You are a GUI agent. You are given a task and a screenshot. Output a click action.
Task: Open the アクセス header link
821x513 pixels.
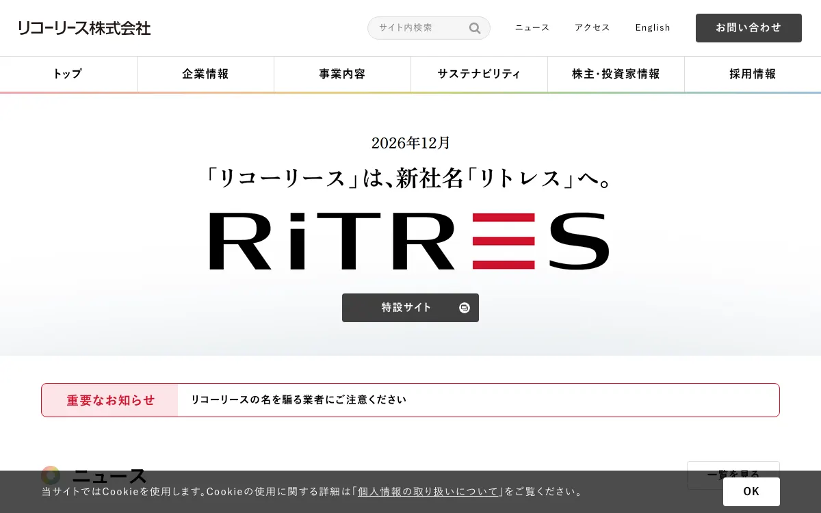(x=592, y=28)
